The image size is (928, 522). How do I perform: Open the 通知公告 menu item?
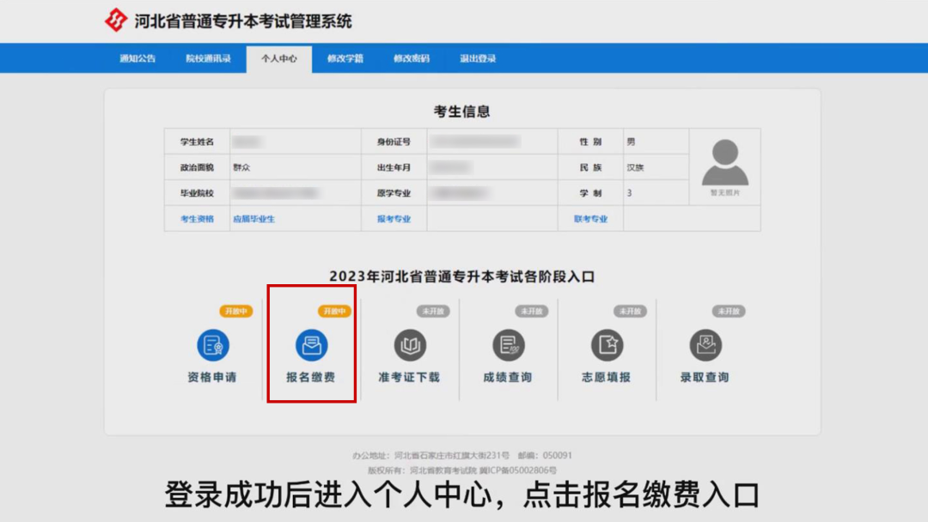pyautogui.click(x=139, y=60)
